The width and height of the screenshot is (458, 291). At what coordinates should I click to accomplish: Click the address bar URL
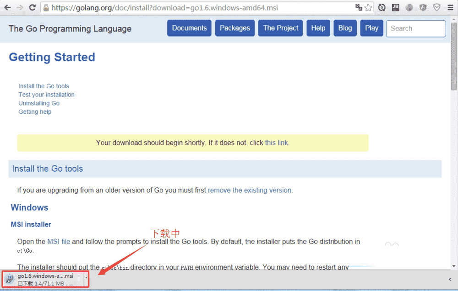(x=165, y=8)
